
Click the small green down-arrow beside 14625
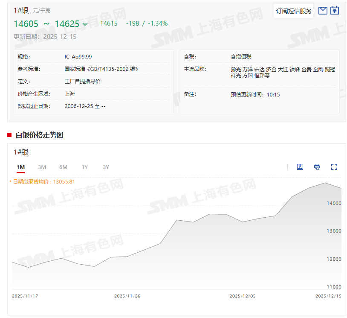coord(85,24)
